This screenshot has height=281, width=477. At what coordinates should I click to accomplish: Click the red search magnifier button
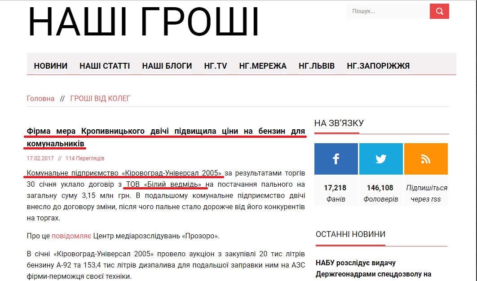tap(439, 11)
